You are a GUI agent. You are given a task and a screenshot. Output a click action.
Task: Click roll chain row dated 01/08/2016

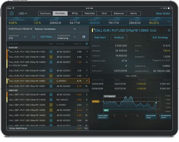pyautogui.click(x=131, y=89)
